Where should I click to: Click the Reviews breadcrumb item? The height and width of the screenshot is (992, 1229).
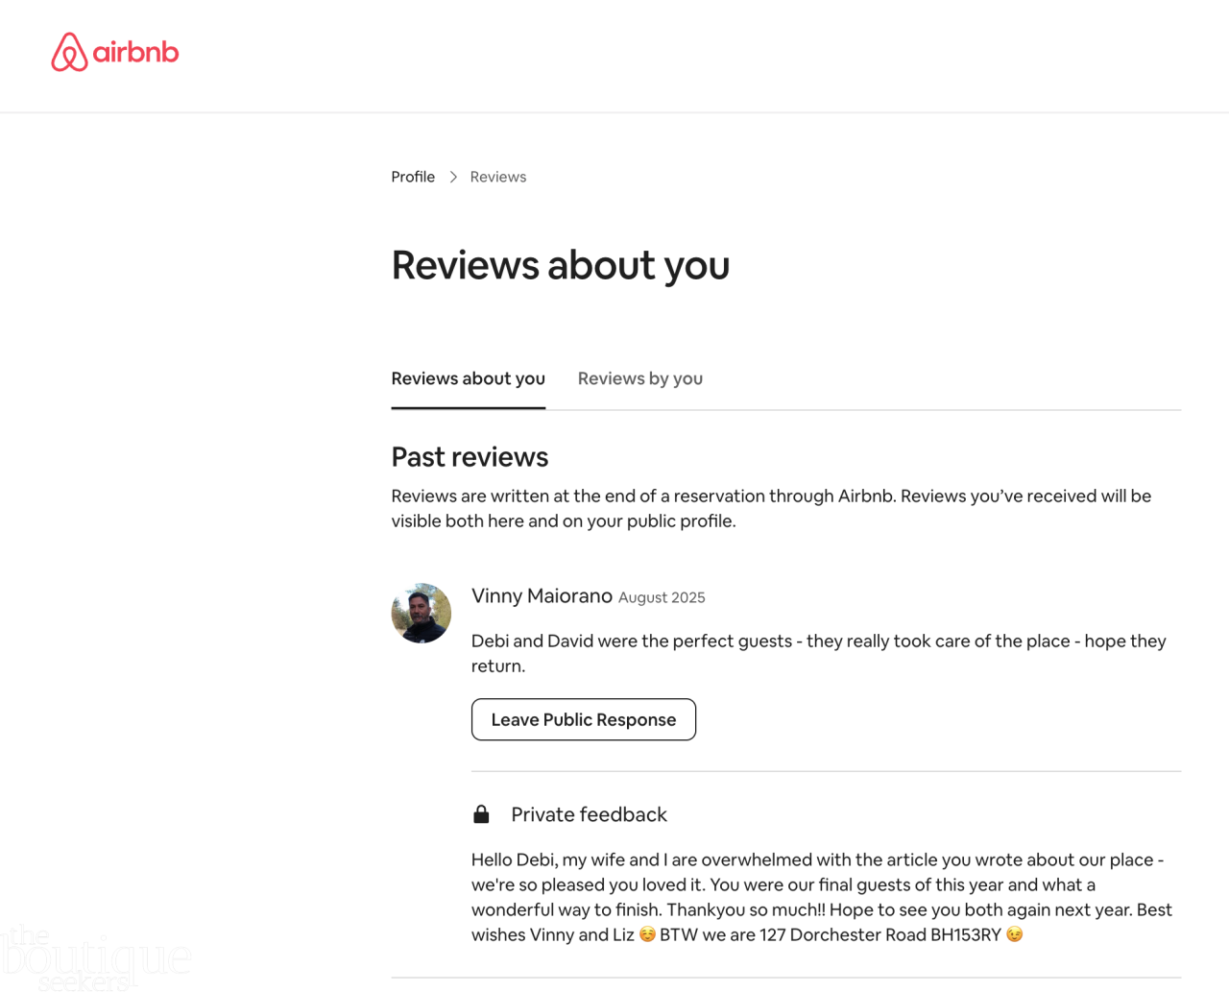[497, 177]
